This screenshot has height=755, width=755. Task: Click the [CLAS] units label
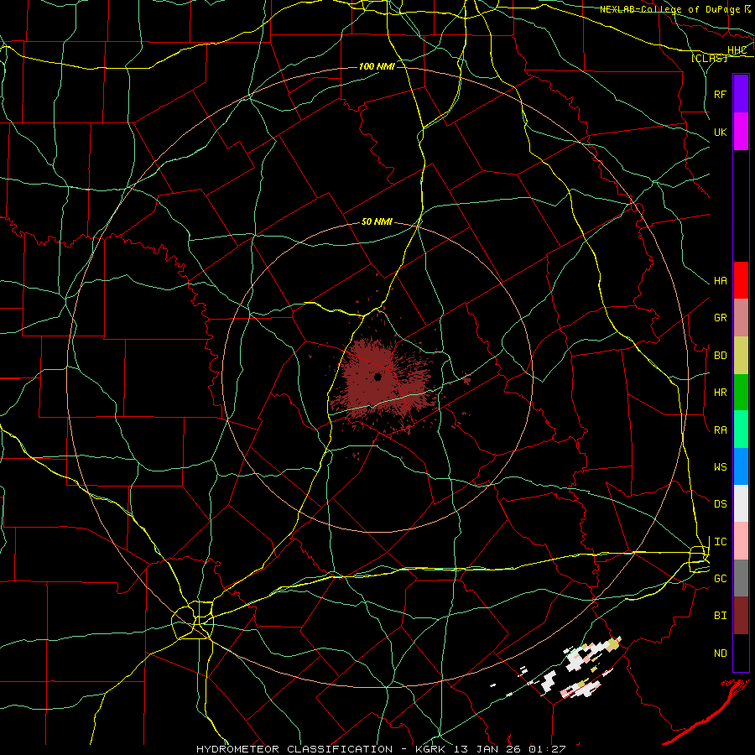pyautogui.click(x=709, y=58)
